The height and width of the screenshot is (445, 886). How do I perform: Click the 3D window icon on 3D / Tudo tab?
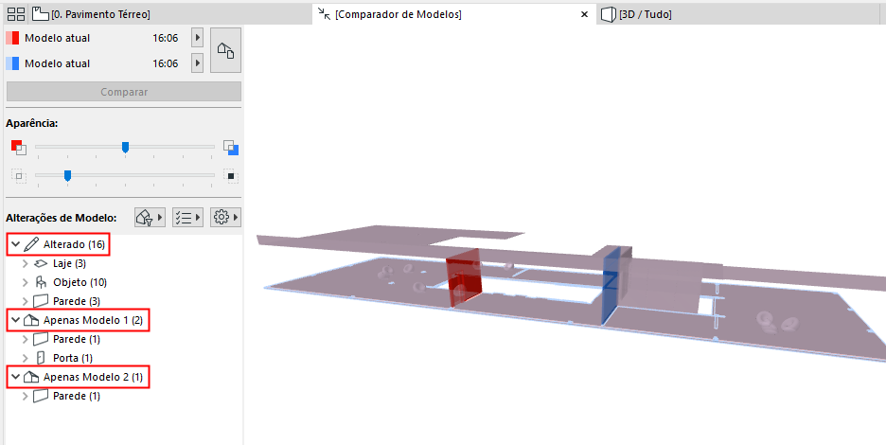(x=608, y=14)
